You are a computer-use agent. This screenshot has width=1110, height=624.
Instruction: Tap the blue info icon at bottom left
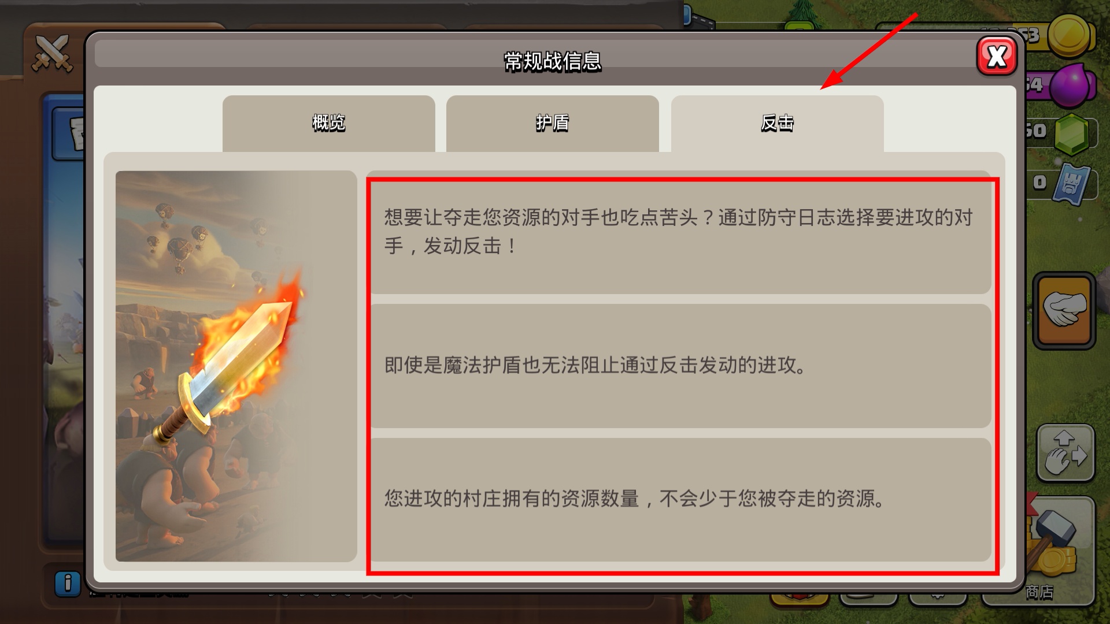point(68,584)
